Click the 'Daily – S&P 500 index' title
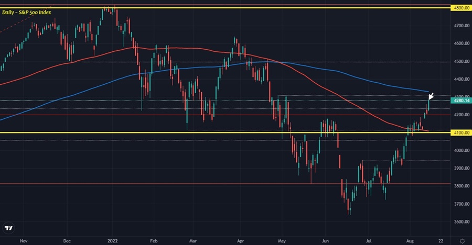 pos(27,13)
